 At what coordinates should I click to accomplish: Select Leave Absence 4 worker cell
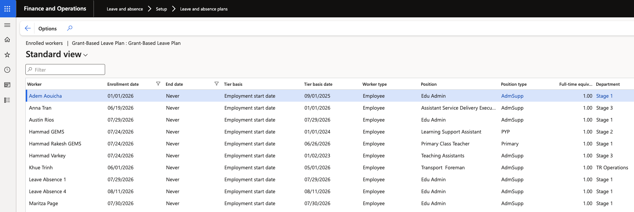47,191
